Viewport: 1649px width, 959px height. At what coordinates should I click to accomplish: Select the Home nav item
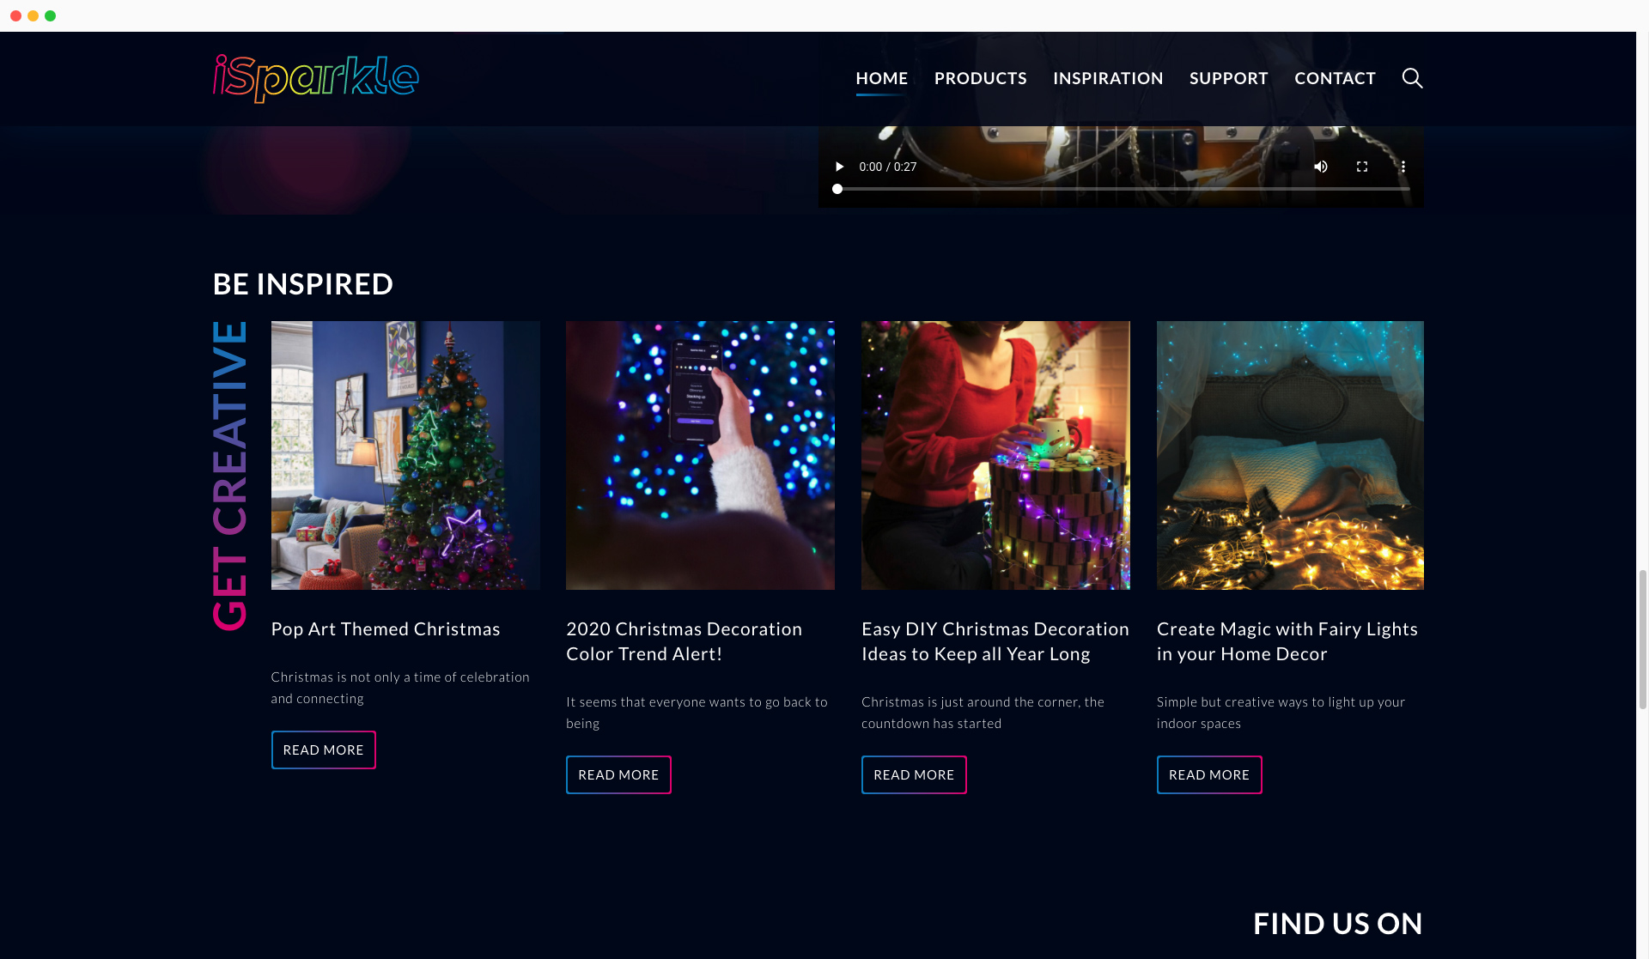881,78
